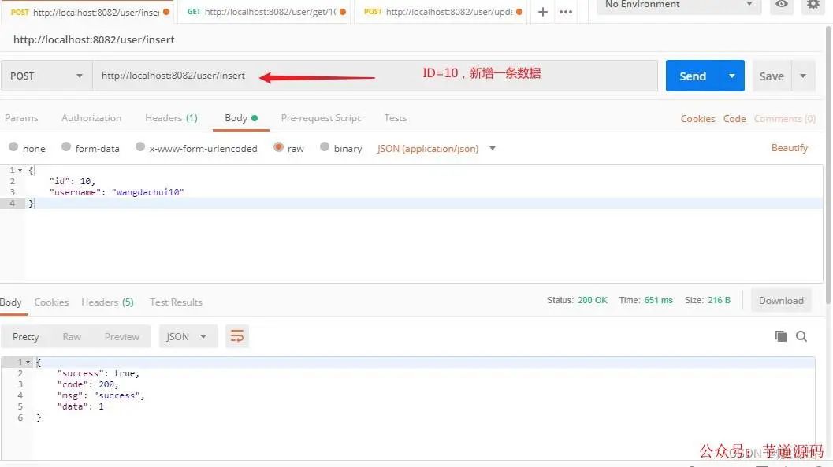Screen dimensions: 833x467
Task: Click the 200 OK status value
Action: point(593,300)
